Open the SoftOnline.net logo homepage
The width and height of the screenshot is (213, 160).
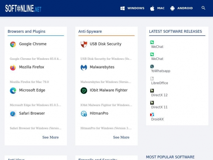tap(23, 9)
